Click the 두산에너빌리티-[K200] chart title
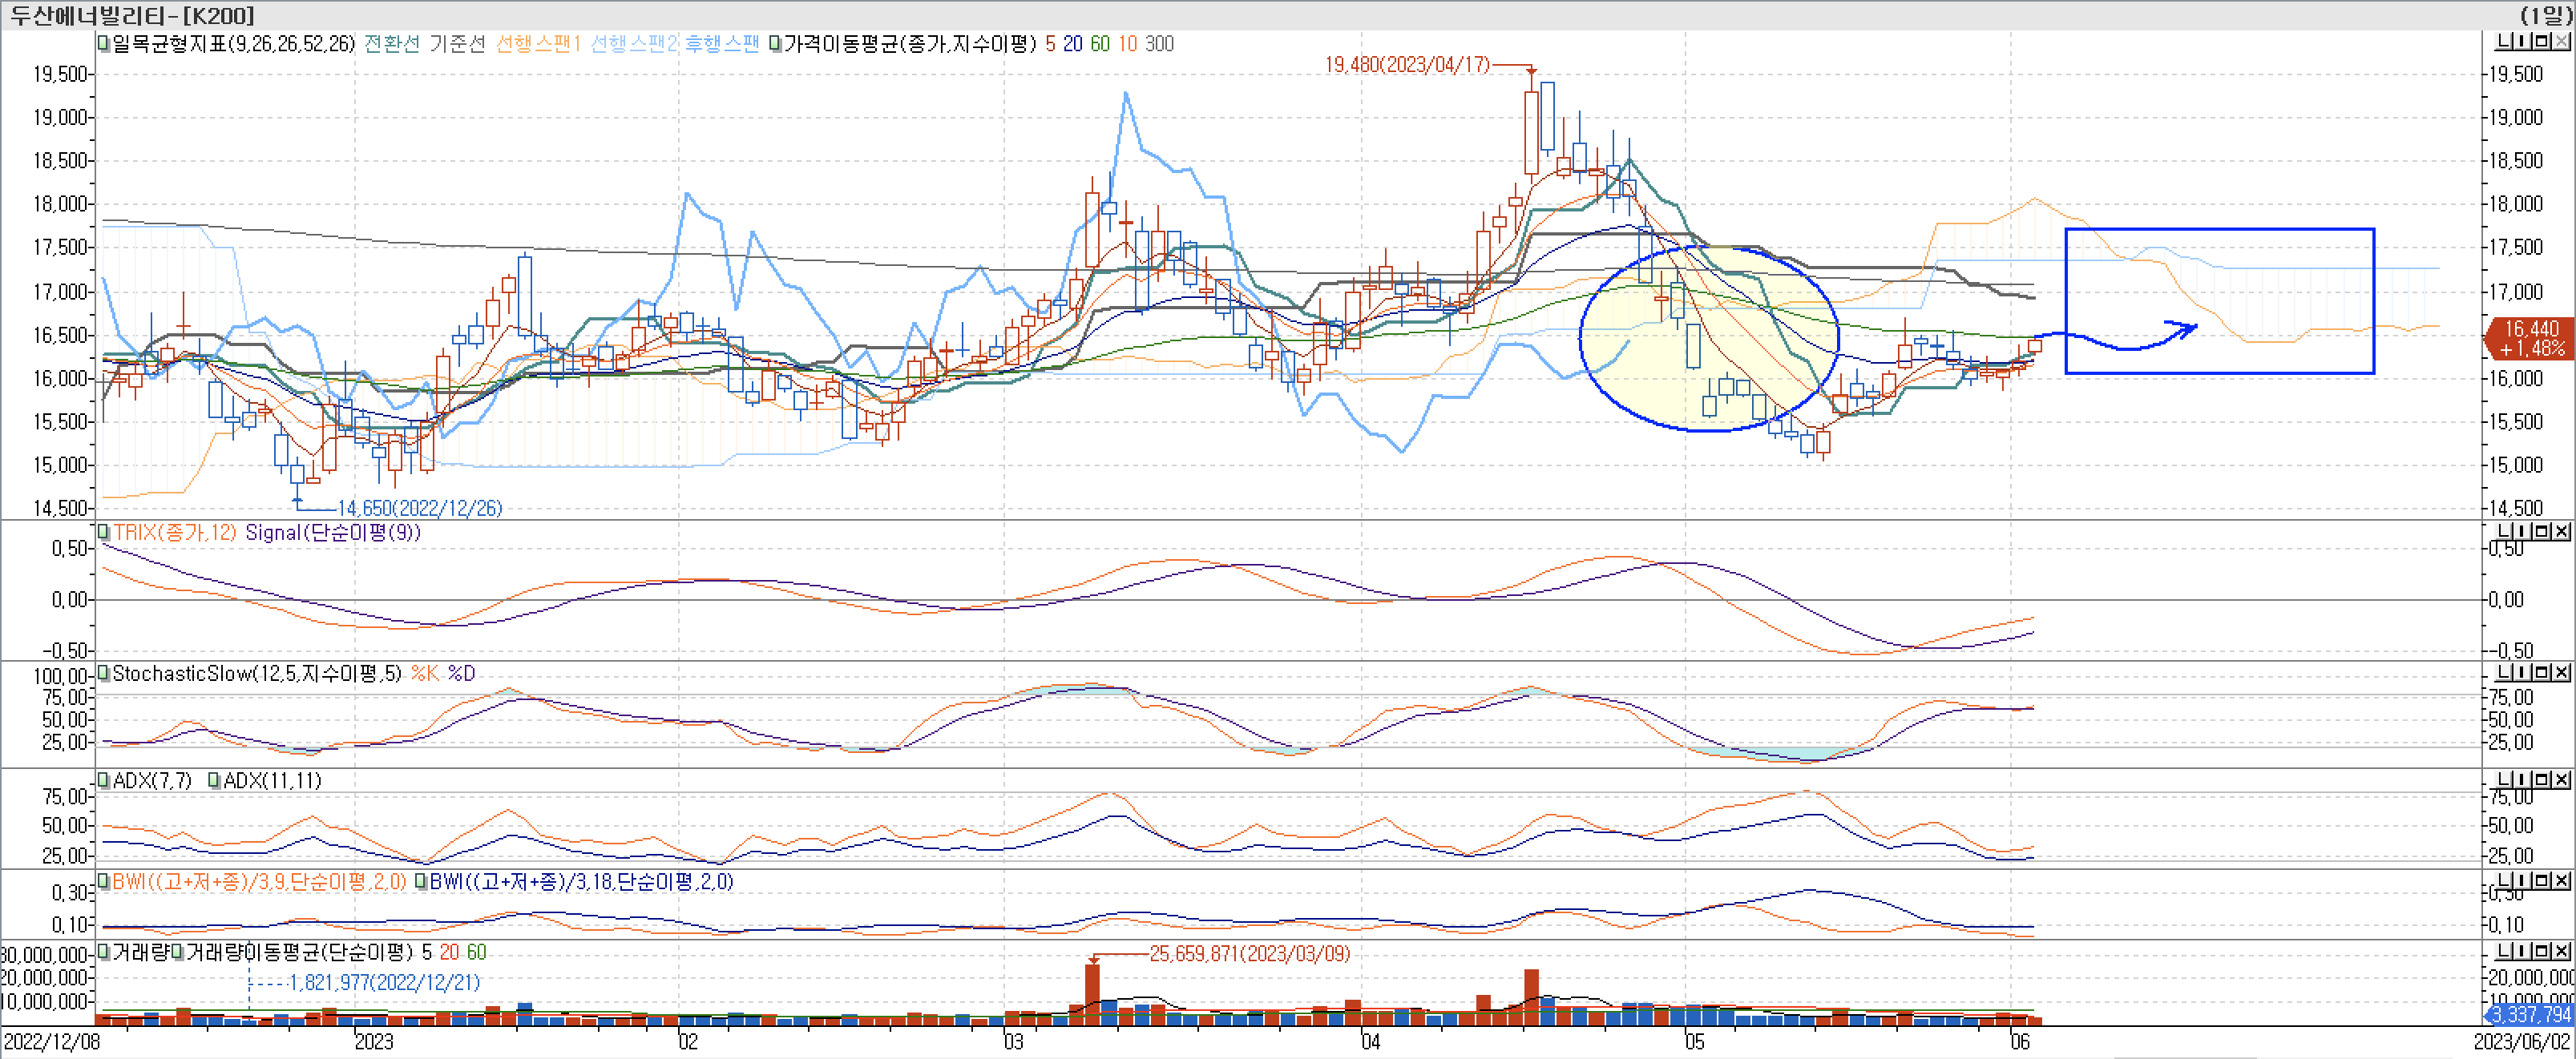This screenshot has width=2576, height=1059. coord(132,15)
